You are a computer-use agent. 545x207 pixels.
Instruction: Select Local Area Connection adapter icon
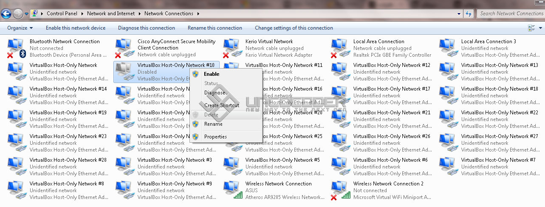[x=340, y=48]
